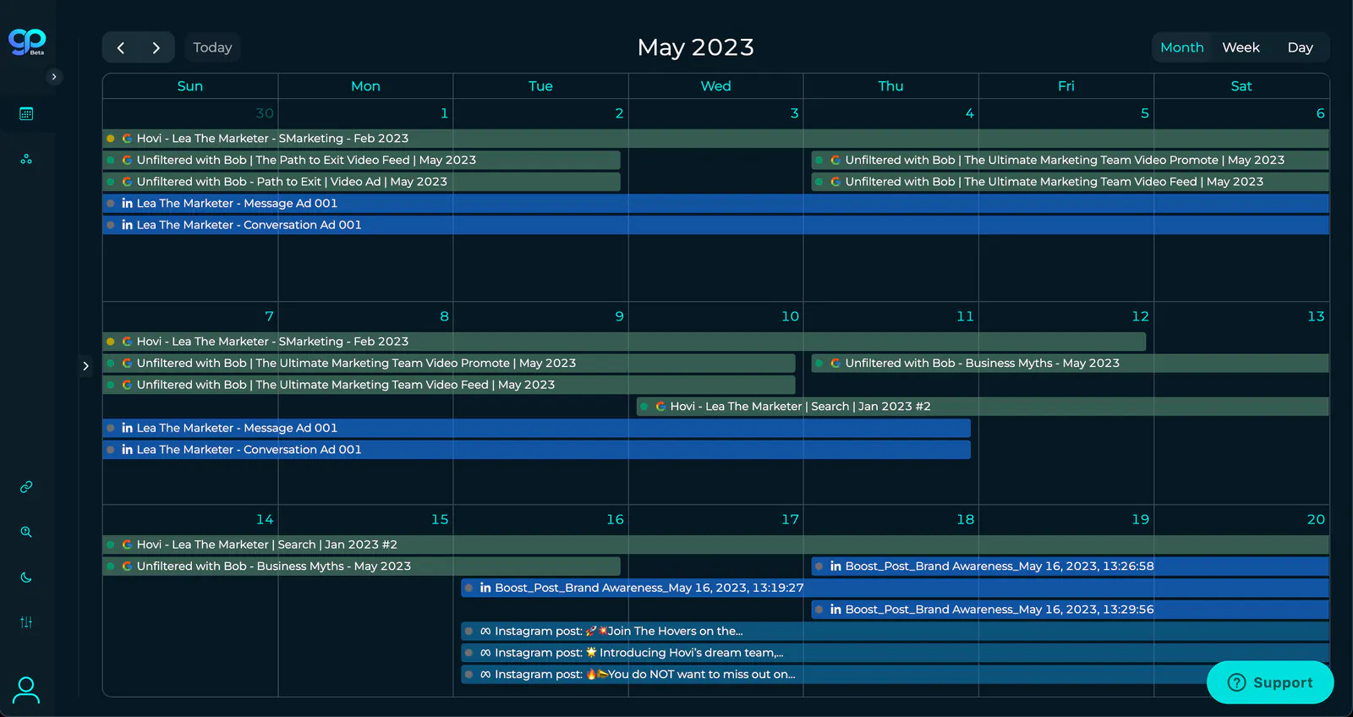Open the Support chat button
The width and height of the screenshot is (1353, 717).
(x=1270, y=682)
